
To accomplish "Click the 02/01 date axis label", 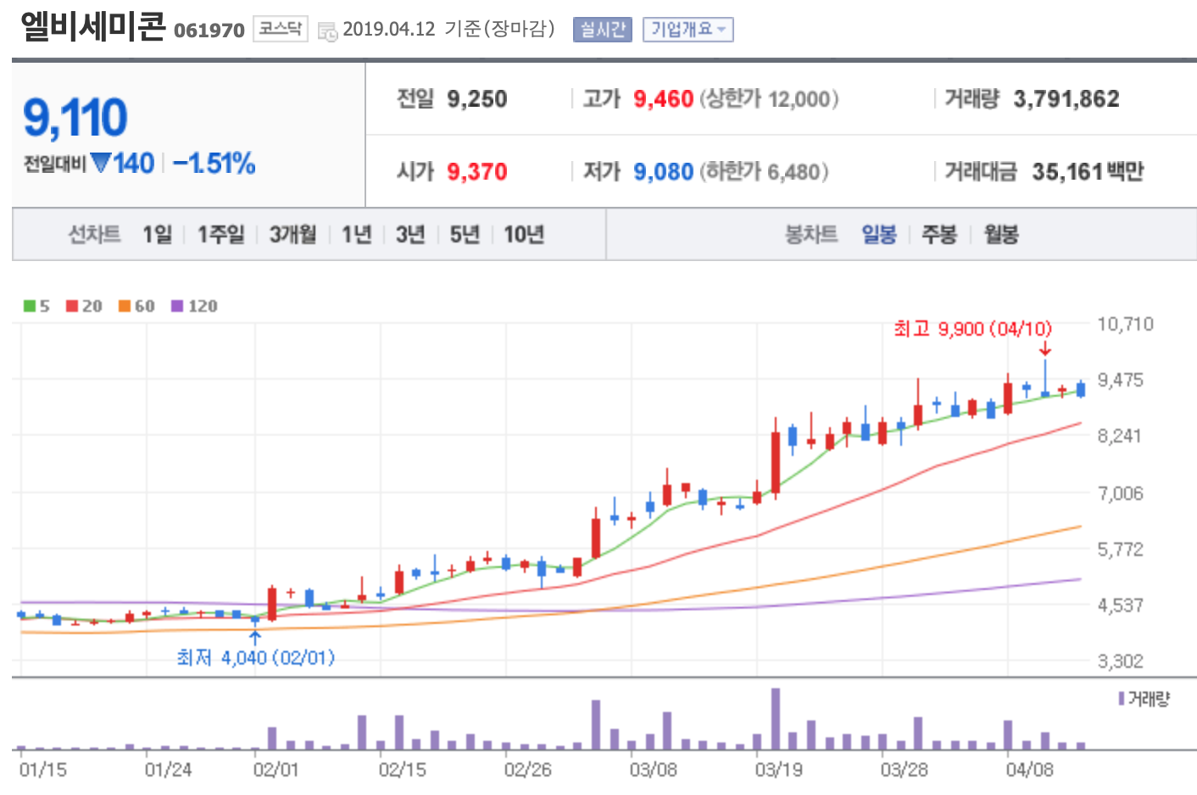I will pyautogui.click(x=276, y=770).
